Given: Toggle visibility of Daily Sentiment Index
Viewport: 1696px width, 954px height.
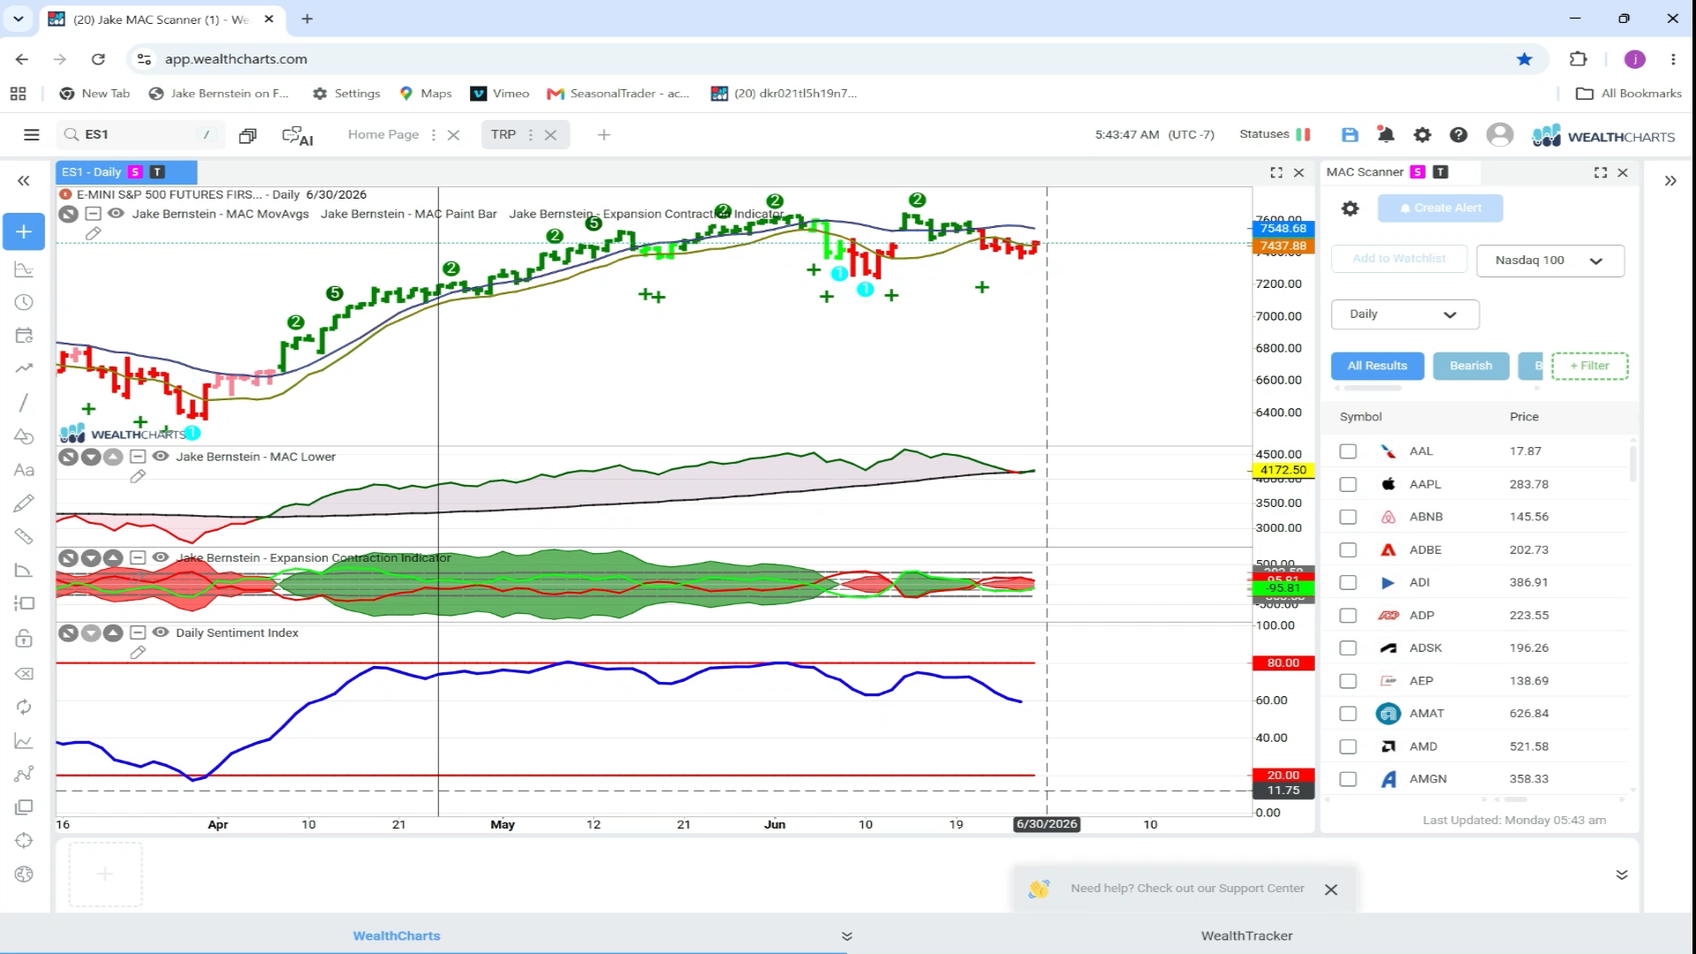Looking at the screenshot, I should 161,632.
